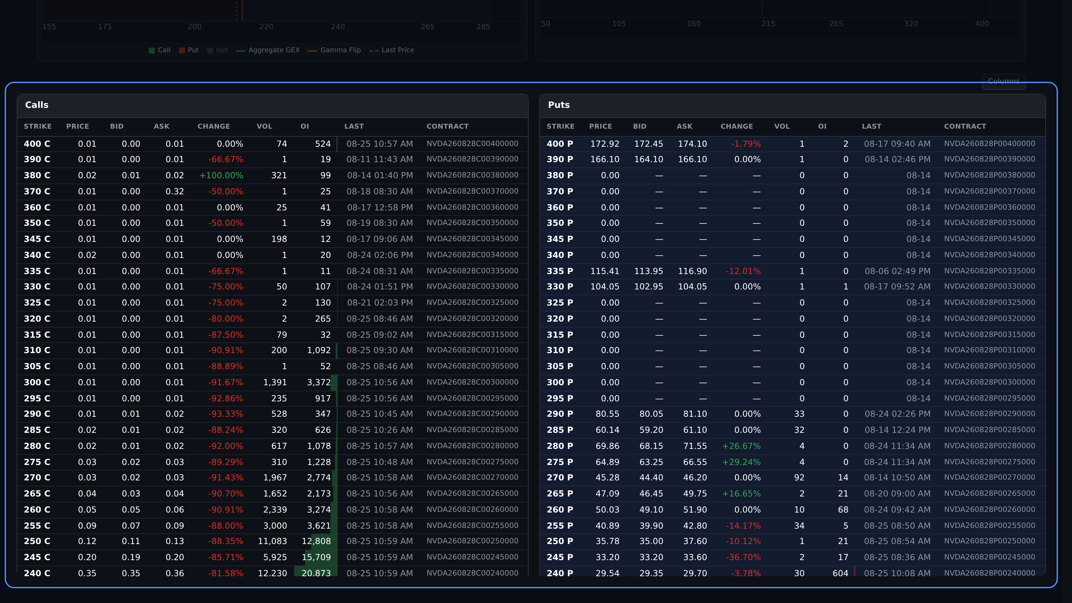Click OI value 15,709 in Calls
Screen dimensions: 1072x603
[x=316, y=557]
